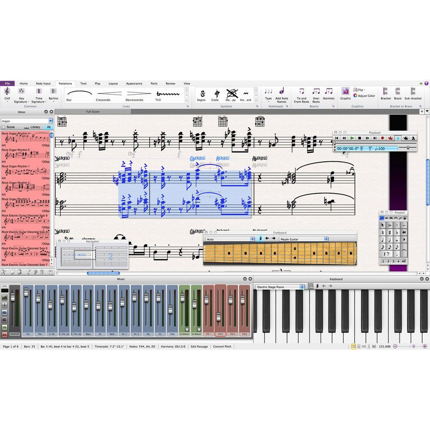Open the Flip dropdown in Graphics group

tap(360, 90)
